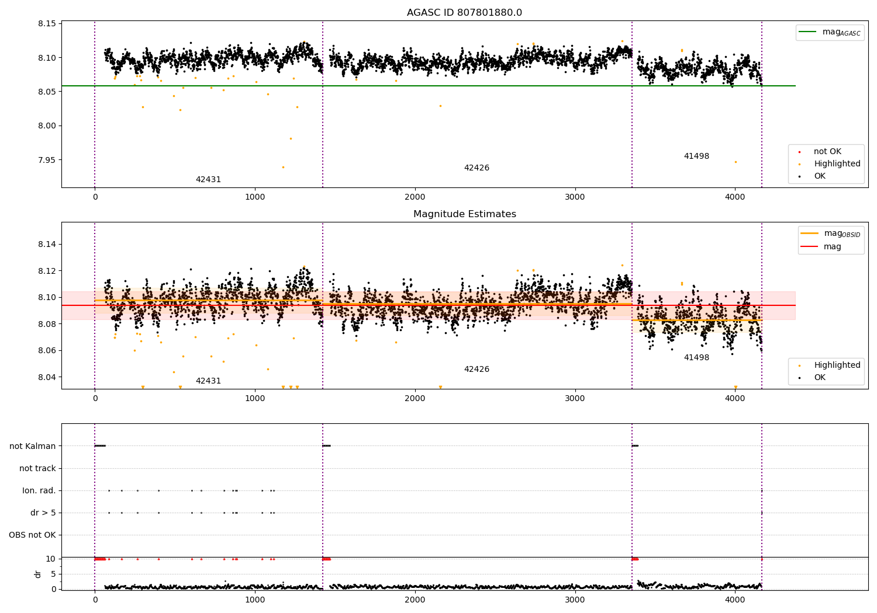Click the 8.15 y-axis tick in the top plot
This screenshot has width=877, height=613.
click(47, 24)
